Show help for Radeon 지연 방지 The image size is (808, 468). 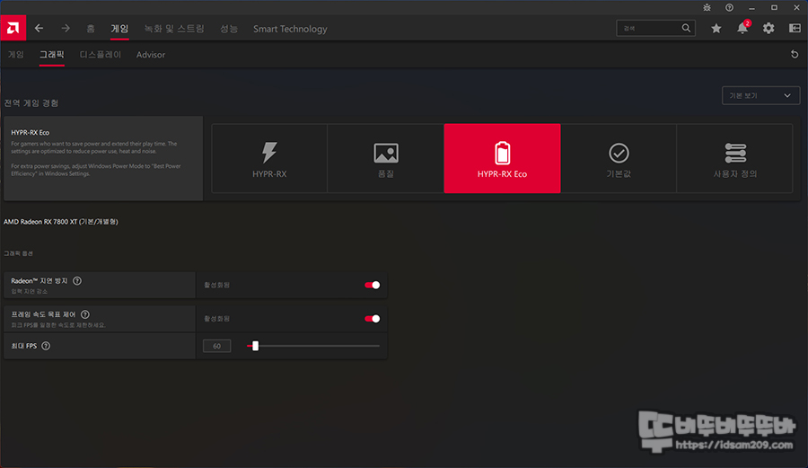coord(77,281)
